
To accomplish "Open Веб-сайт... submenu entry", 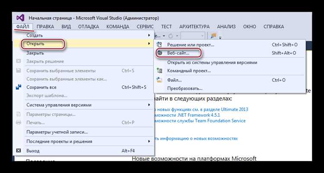I will [x=229, y=53].
